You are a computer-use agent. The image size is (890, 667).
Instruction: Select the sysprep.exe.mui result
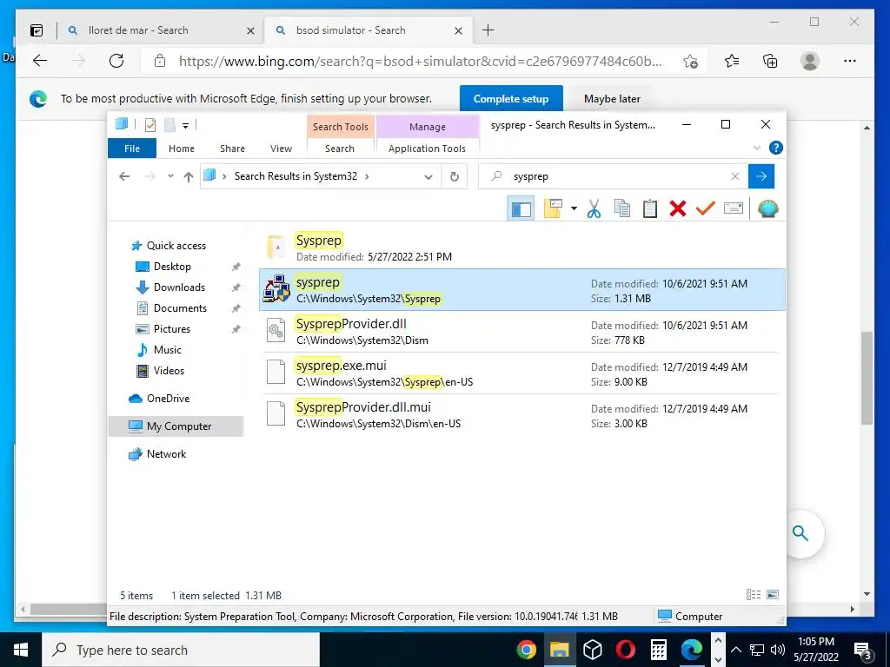click(x=522, y=373)
